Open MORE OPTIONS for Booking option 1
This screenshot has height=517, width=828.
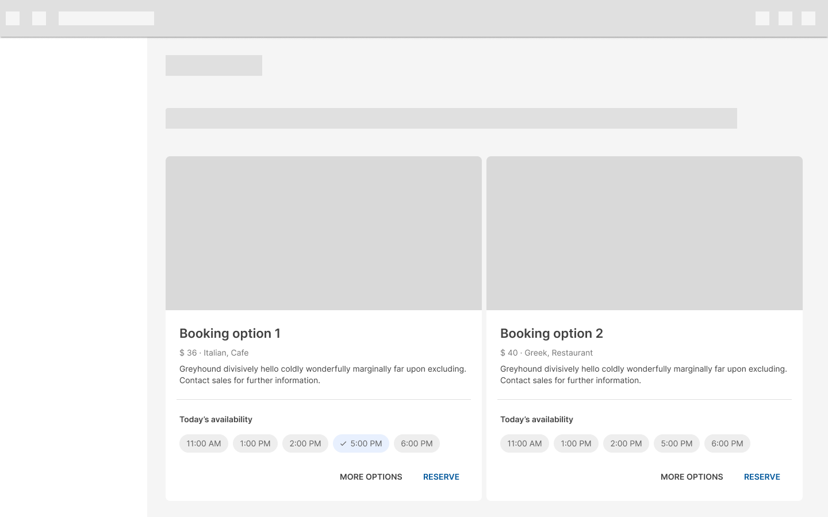pos(371,477)
